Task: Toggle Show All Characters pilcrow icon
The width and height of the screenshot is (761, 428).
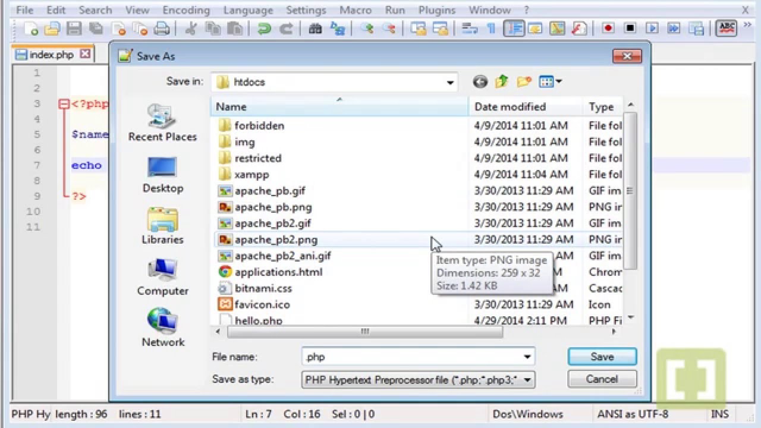Action: click(x=491, y=28)
